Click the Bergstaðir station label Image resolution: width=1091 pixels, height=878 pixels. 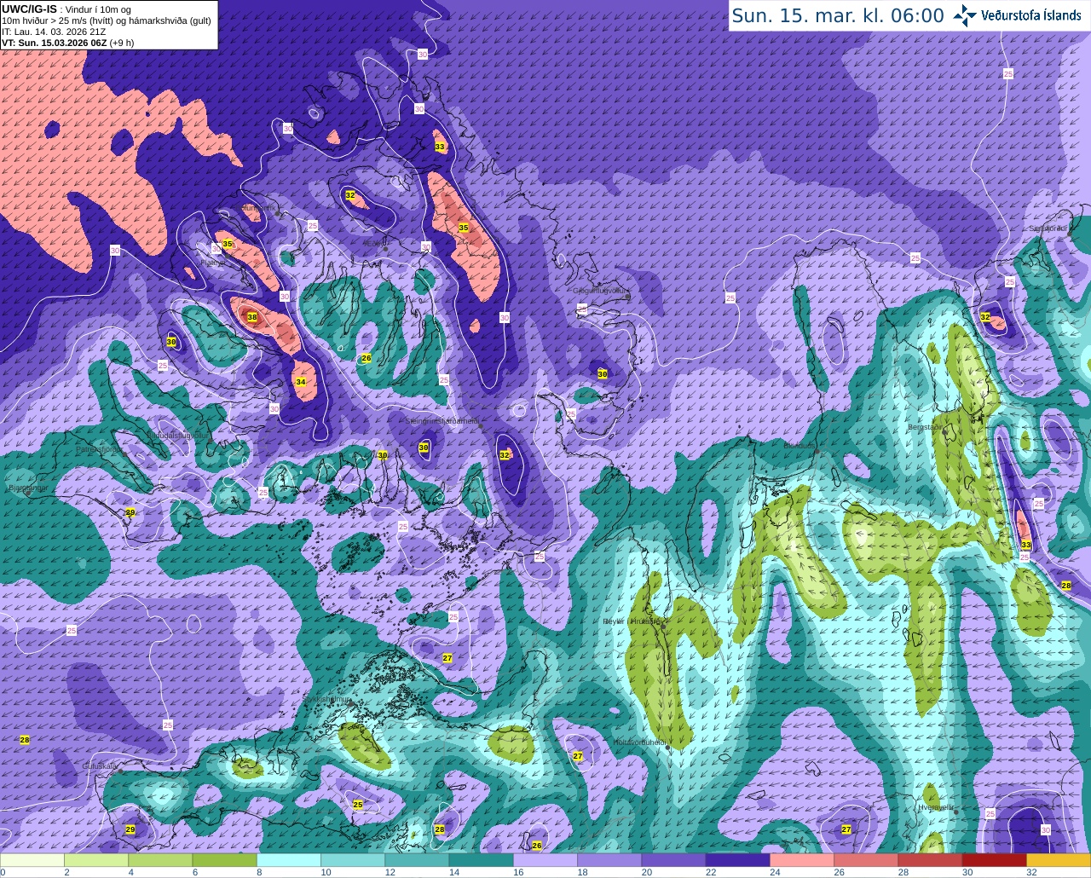[926, 427]
